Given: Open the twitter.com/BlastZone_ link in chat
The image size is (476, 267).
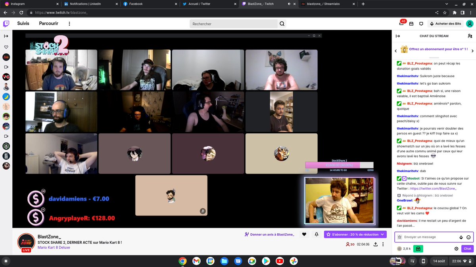Looking at the screenshot, I should pyautogui.click(x=434, y=189).
